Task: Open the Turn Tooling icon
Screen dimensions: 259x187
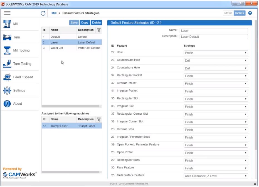Action: 7,64
